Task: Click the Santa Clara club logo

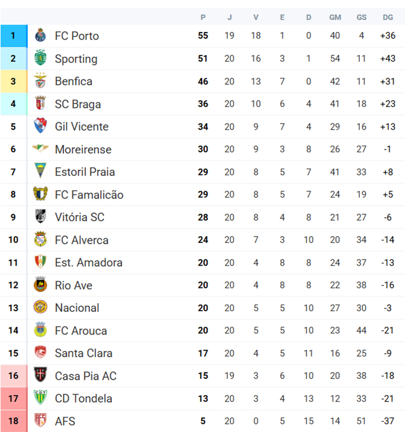Action: 40,353
